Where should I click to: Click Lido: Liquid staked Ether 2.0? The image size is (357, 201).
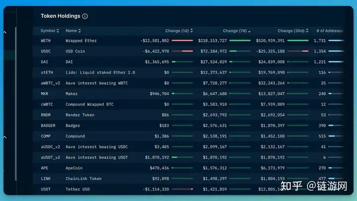tap(100, 72)
